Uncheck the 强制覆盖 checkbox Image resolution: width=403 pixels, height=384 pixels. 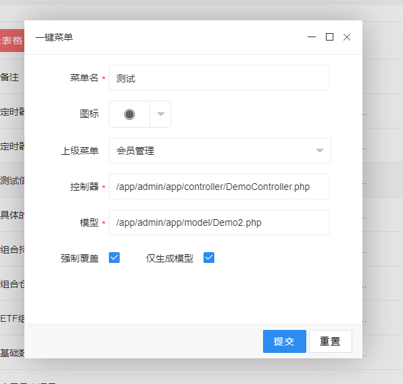pos(114,258)
